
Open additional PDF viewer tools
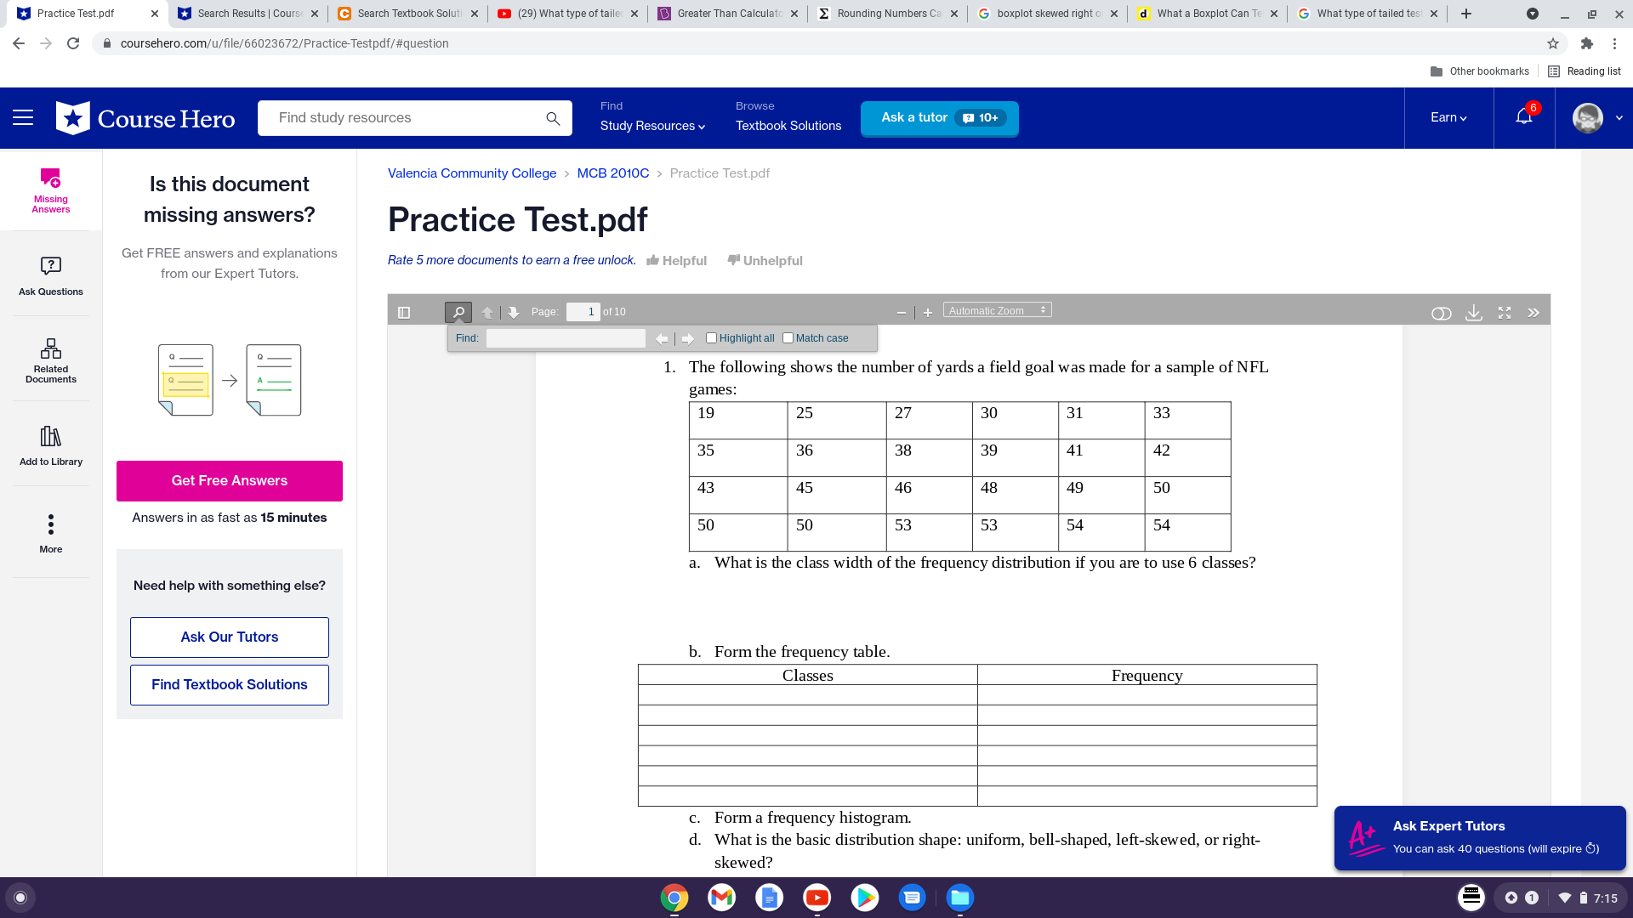(1533, 313)
